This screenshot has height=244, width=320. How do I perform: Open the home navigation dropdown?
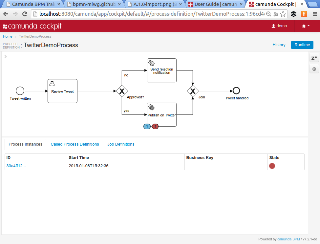point(306,26)
